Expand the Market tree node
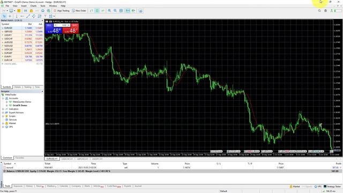 3,123
